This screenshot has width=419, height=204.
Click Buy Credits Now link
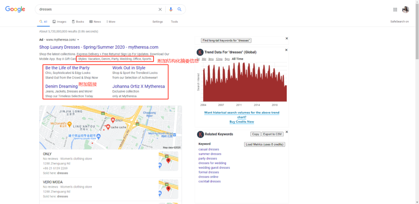pyautogui.click(x=242, y=122)
